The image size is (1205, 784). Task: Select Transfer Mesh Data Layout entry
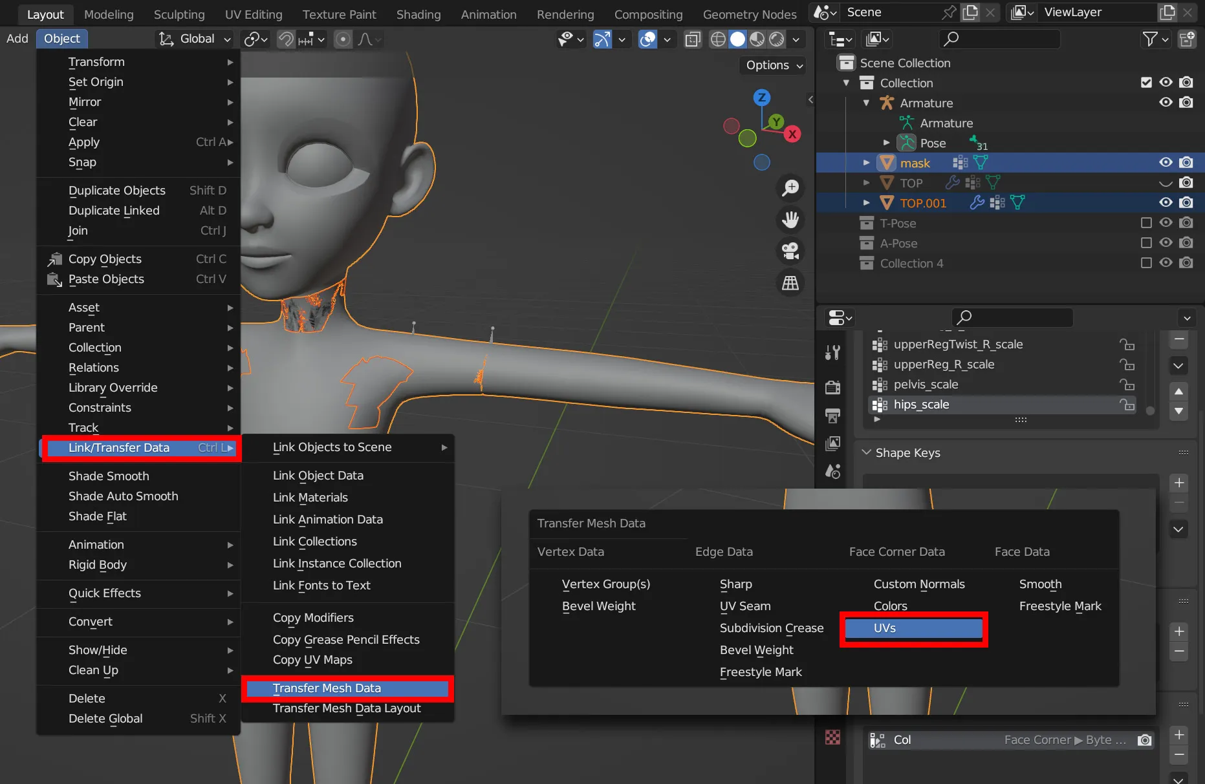point(347,708)
